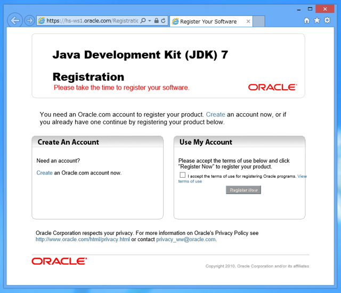Click Create link under Need an account
The height and width of the screenshot is (293, 341).
44,173
